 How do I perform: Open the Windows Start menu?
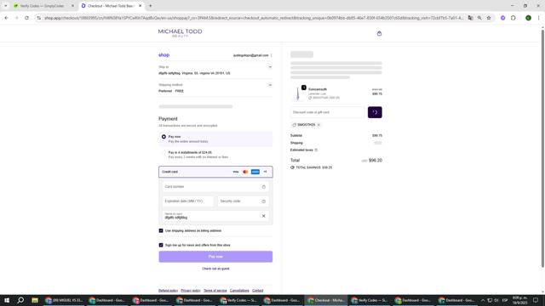(x=7, y=300)
